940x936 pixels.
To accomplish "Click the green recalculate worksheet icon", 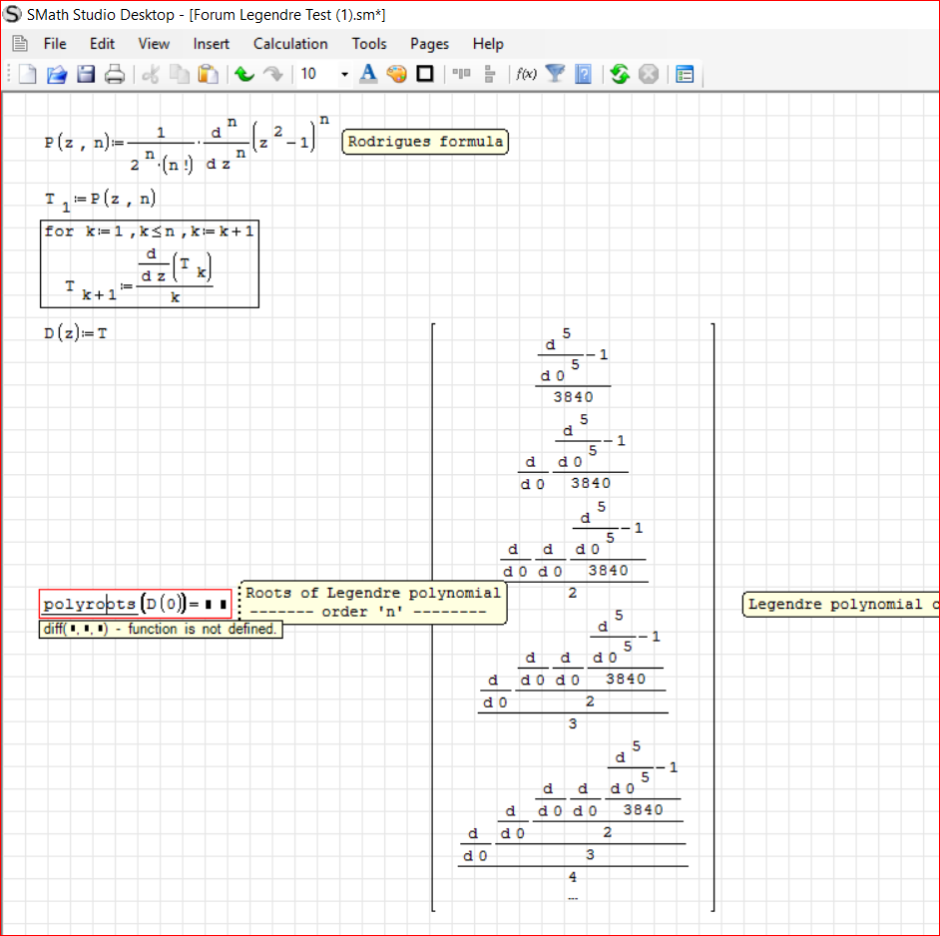I will pos(620,74).
